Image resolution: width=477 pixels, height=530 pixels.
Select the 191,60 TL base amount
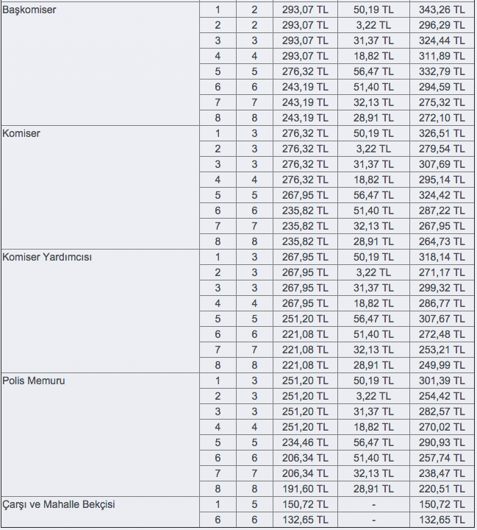coord(305,489)
